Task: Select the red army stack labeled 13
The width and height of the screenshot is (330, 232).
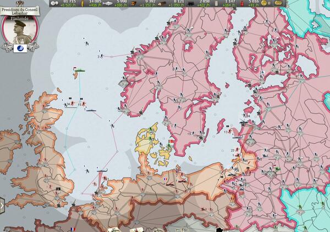Action: coord(229,132)
